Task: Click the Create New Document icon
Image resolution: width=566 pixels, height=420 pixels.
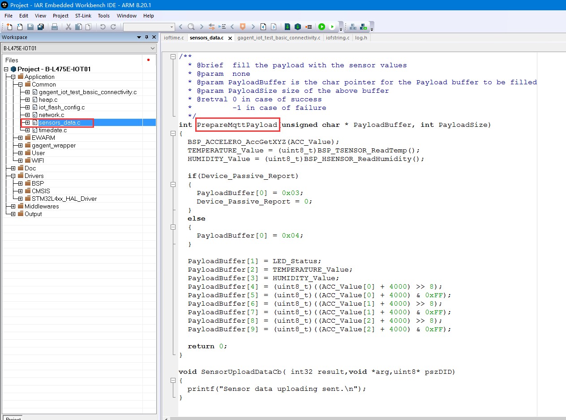Action: coord(9,27)
